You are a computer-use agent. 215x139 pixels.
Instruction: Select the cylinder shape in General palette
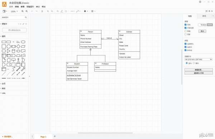coord(14,51)
